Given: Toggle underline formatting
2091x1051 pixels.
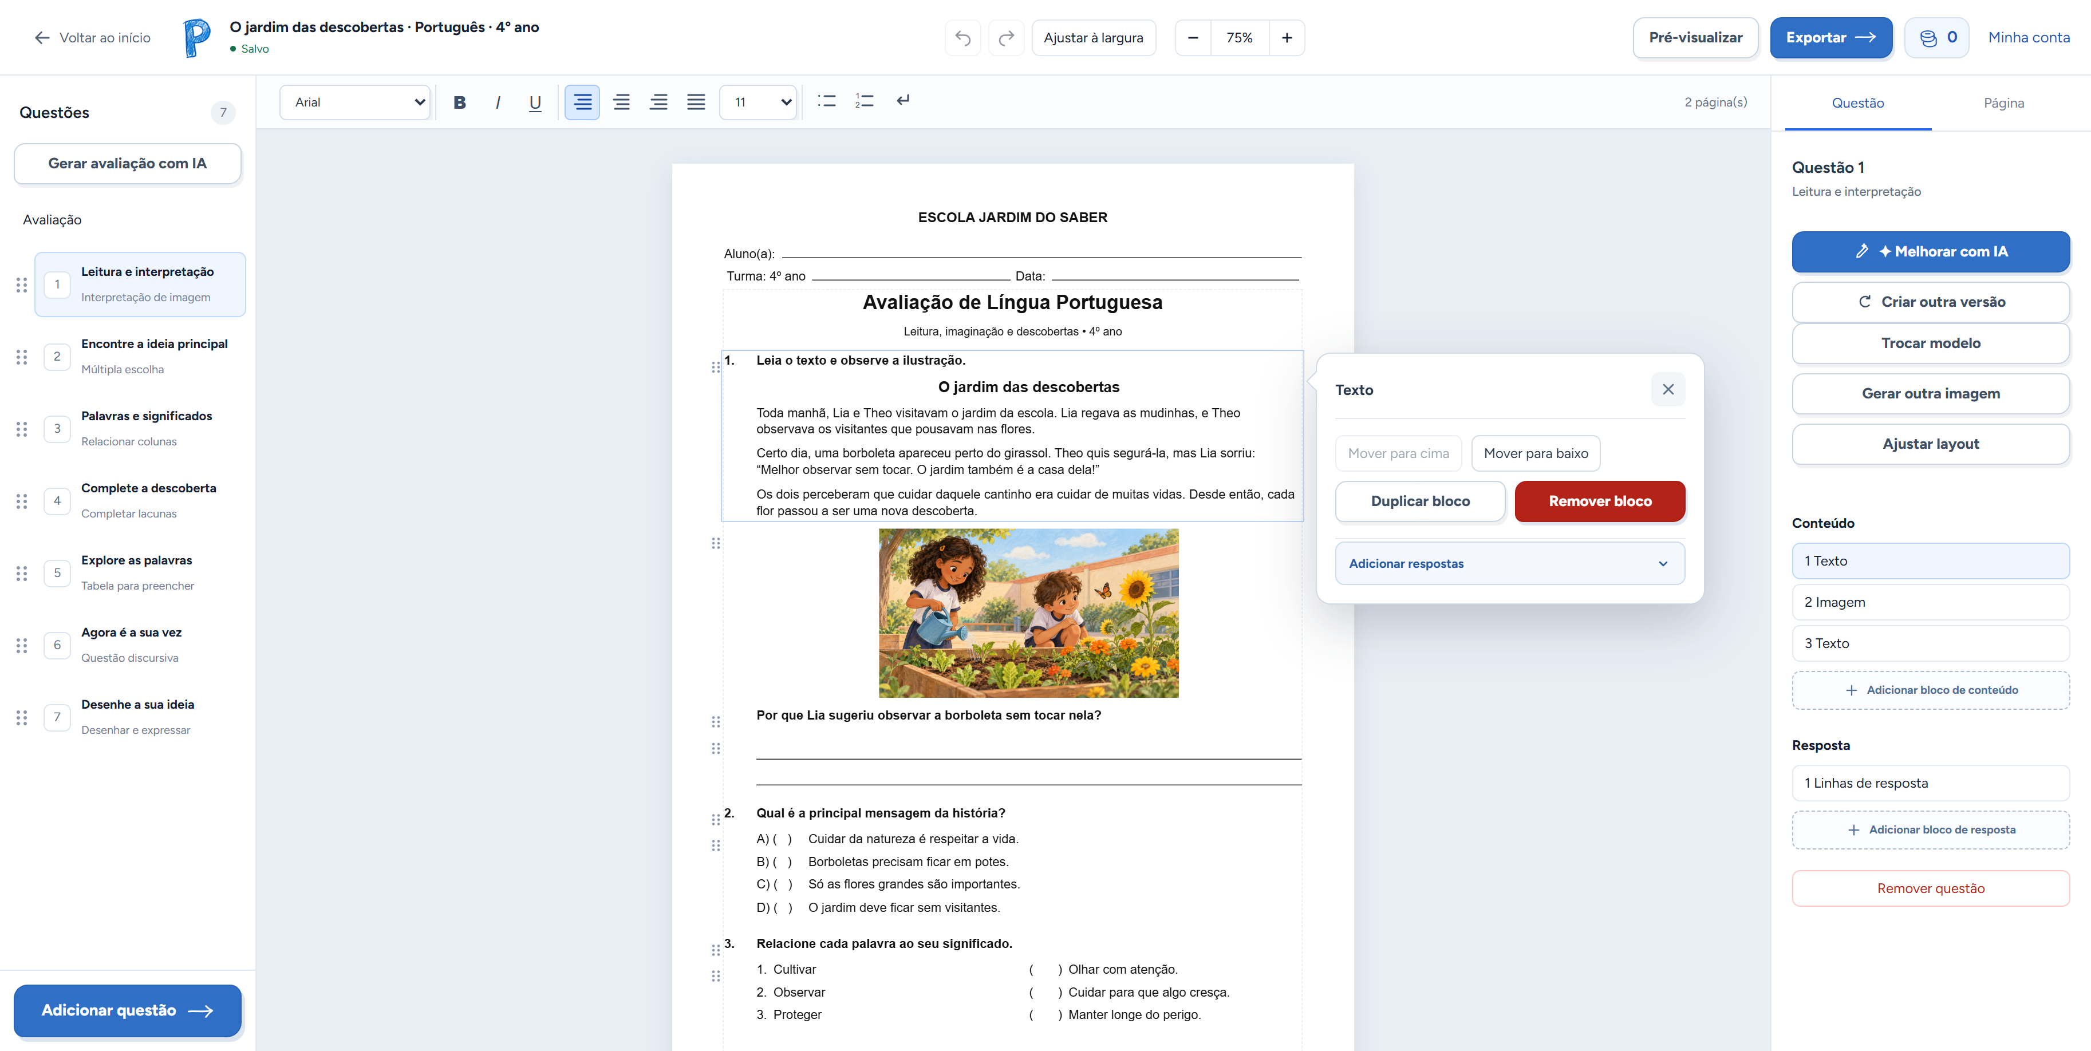Looking at the screenshot, I should tap(535, 102).
